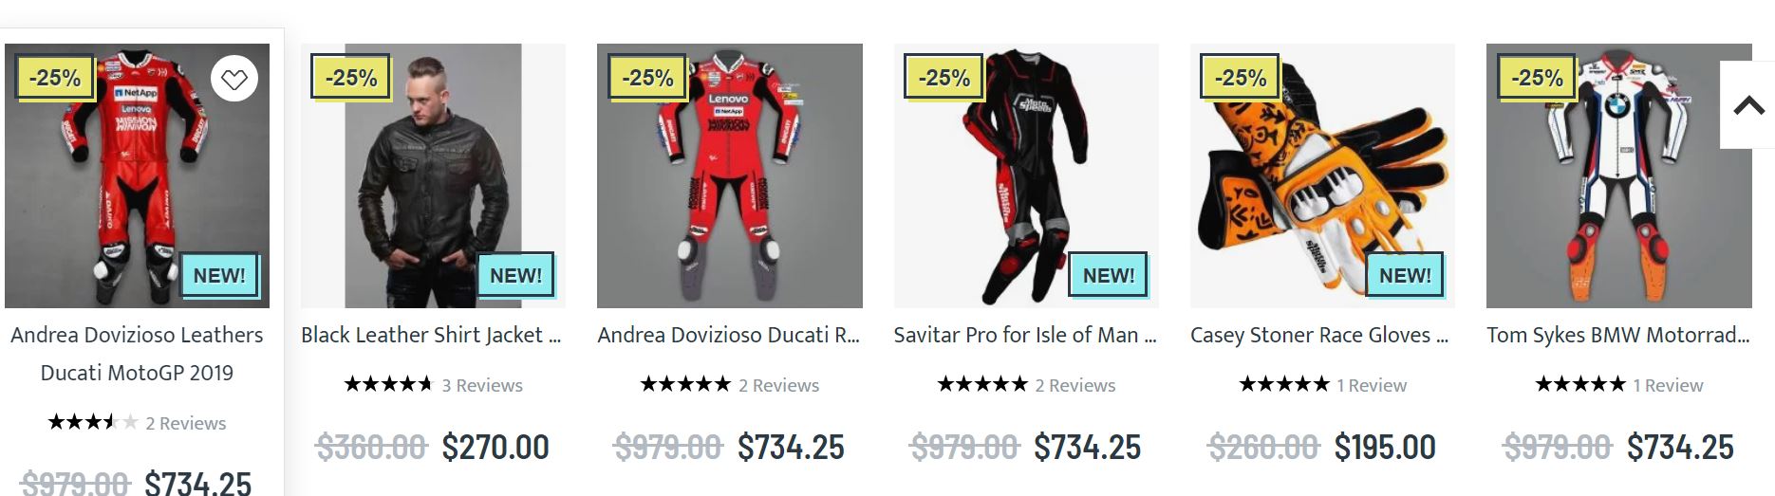Open Andrea Dovizioso Leathers Ducati MotoGP 2019 title
Image resolution: width=1775 pixels, height=496 pixels.
[137, 354]
